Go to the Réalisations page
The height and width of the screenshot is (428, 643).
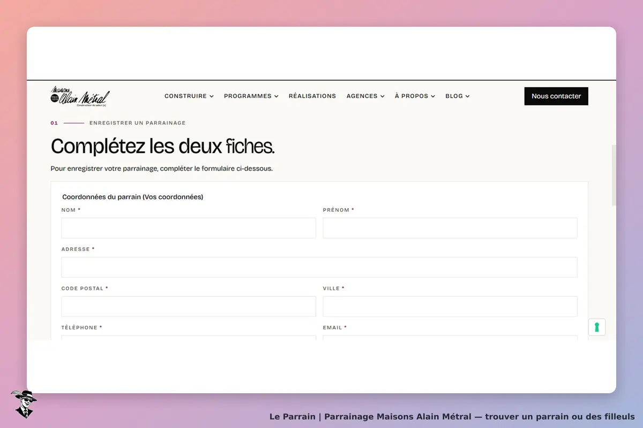312,96
